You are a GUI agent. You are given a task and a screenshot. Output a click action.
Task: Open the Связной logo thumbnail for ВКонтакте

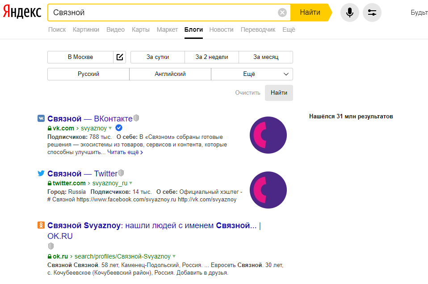pos(268,135)
